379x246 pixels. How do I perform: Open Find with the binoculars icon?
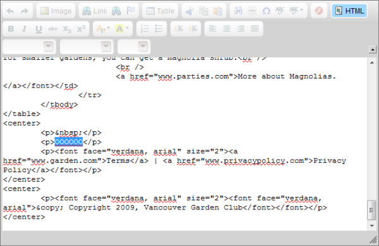pos(238,11)
